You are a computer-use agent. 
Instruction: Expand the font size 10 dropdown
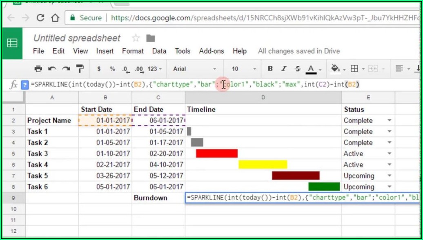tap(244, 69)
